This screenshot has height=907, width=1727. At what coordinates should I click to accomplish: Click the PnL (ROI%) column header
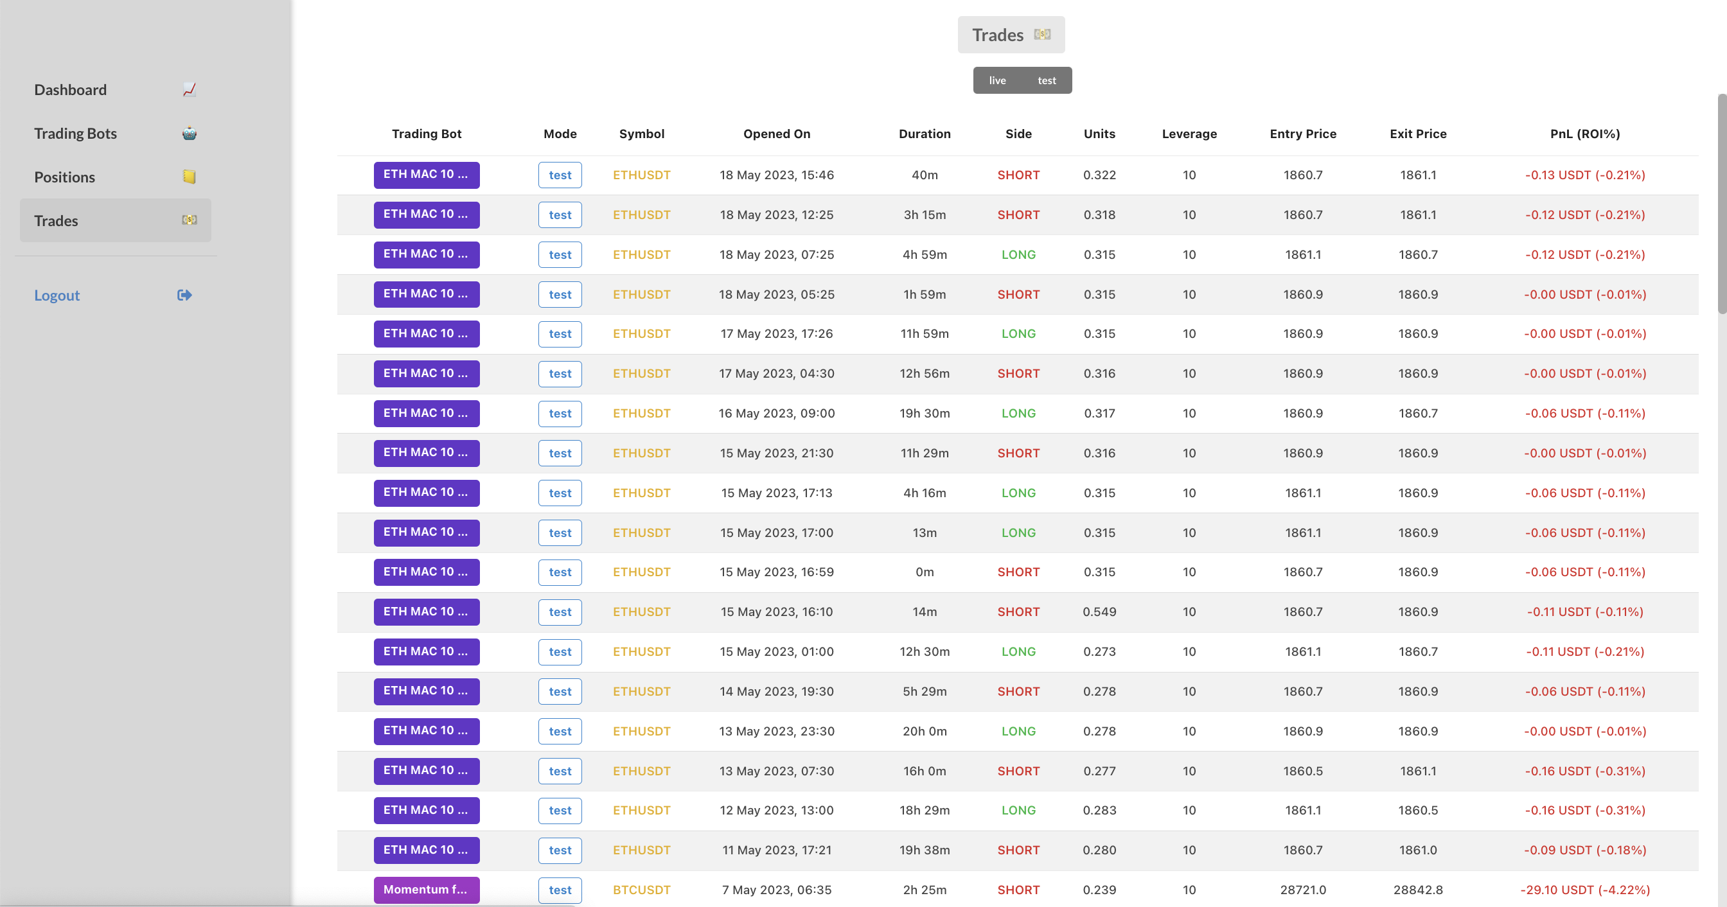tap(1584, 134)
